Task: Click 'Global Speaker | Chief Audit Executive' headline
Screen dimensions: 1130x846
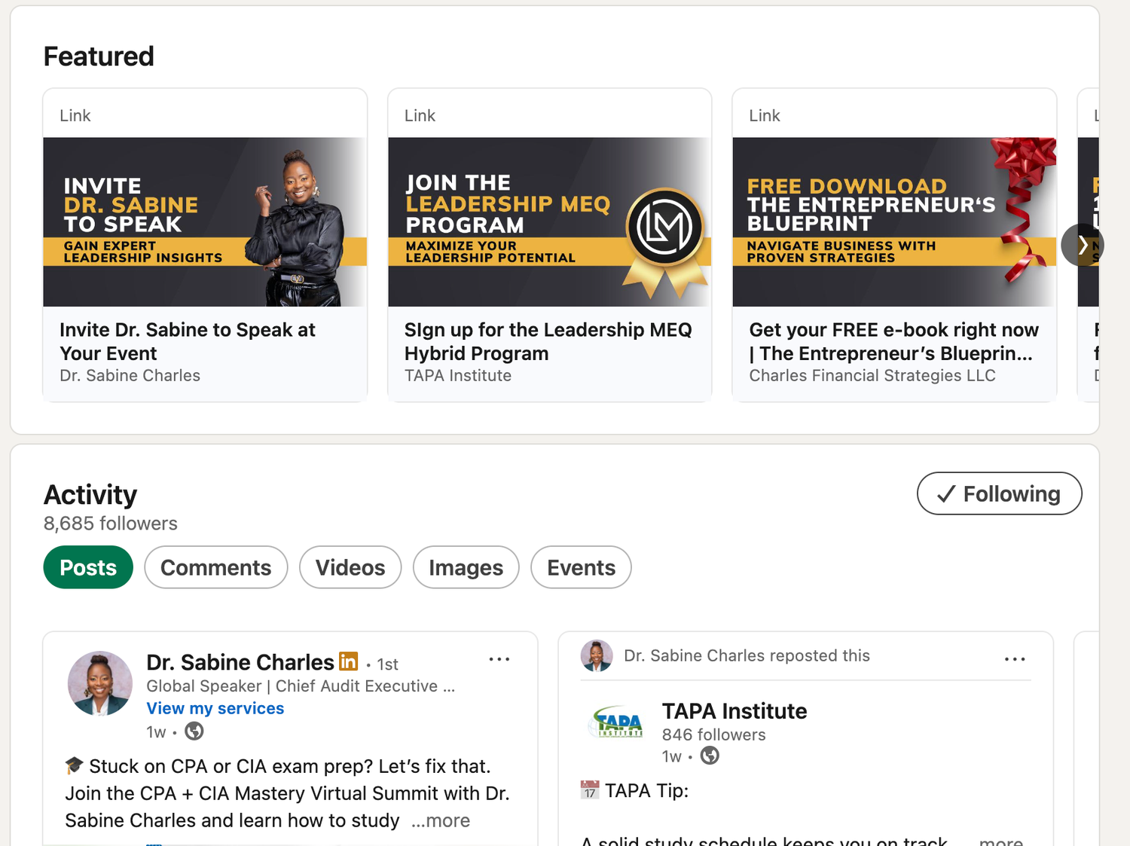Action: [x=301, y=686]
